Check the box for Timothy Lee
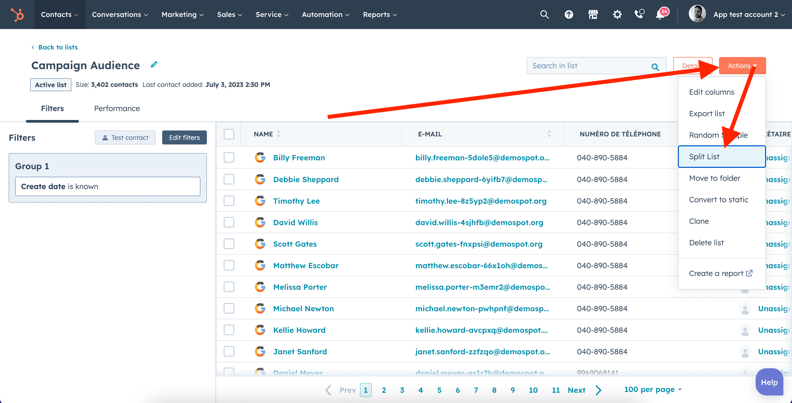 (x=229, y=201)
